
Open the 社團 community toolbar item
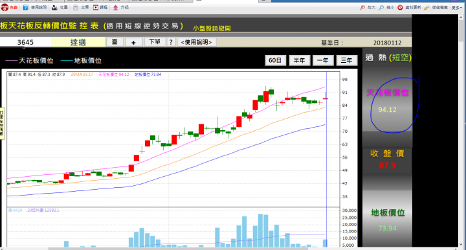60,7
